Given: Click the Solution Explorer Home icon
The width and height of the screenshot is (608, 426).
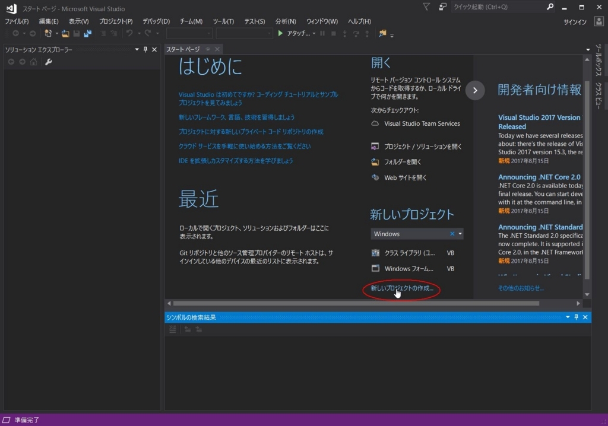Looking at the screenshot, I should point(34,62).
